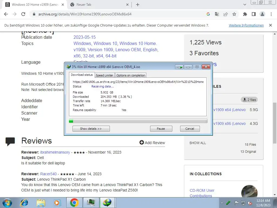This screenshot has width=277, height=208.
Task: Click Chrome taskbar icon
Action: (74, 203)
